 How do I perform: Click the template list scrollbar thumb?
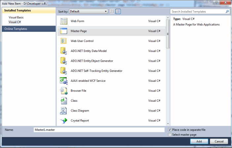click(x=168, y=34)
